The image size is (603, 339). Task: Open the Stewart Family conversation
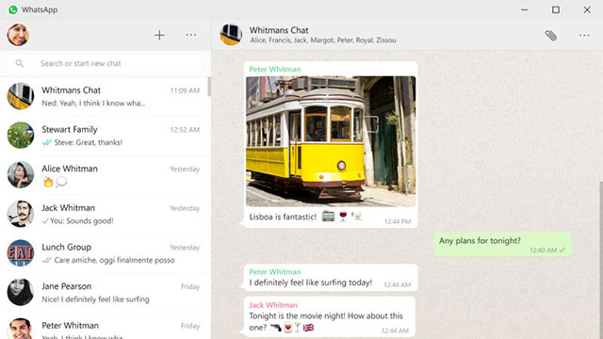105,136
